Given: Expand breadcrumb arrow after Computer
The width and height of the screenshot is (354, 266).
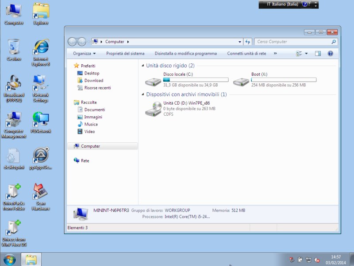Looking at the screenshot, I should pos(128,42).
